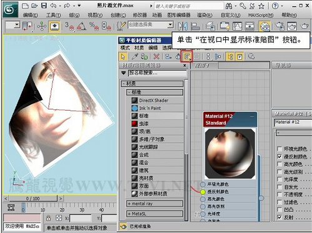Open the 编辑(E) menu

pos(31,15)
